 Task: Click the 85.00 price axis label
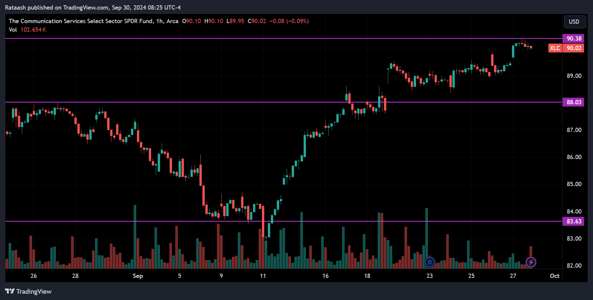(574, 184)
